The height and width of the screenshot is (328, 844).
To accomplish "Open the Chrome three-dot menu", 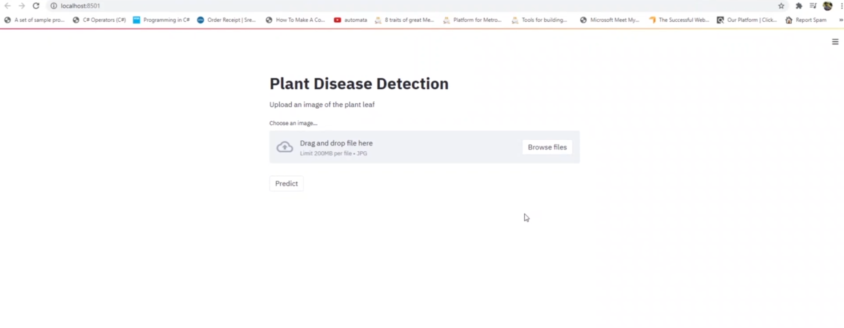I will point(841,6).
